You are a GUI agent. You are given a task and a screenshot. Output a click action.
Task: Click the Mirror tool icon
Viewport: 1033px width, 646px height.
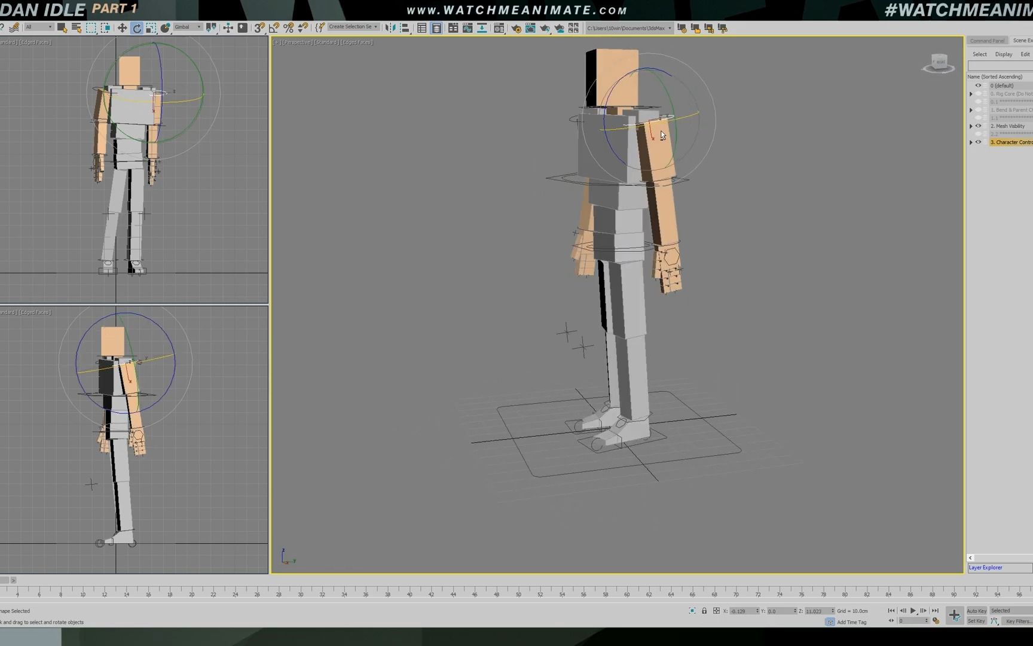pyautogui.click(x=390, y=28)
